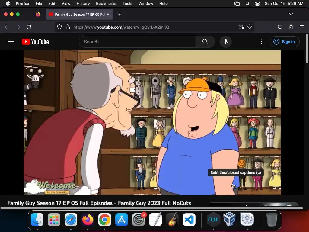Open Spotlight search in menu bar
309x232 pixels.
coord(247,3)
